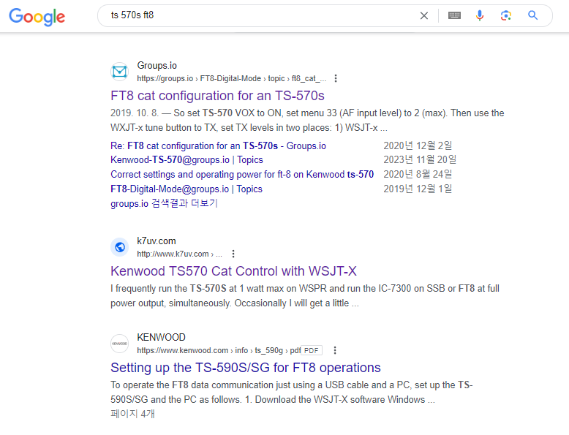This screenshot has height=435, width=569.
Task: Click 'groups.io 검색결과 더보기' link
Action: (x=164, y=203)
